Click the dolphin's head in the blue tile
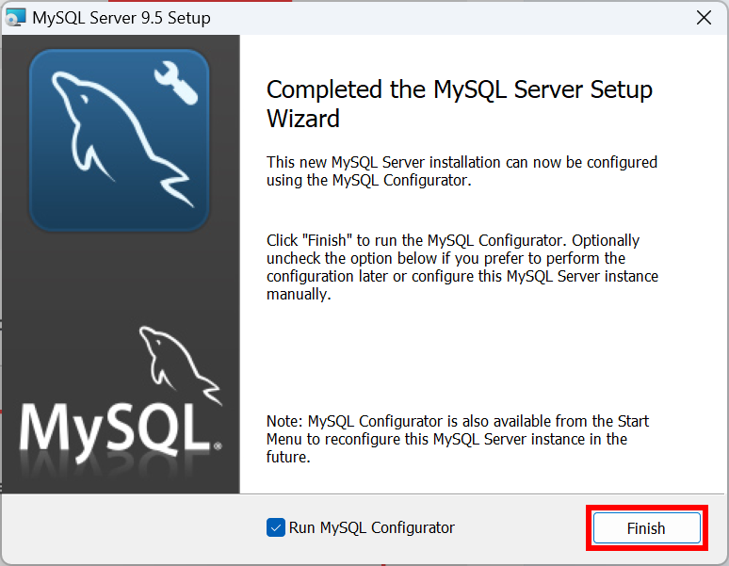Viewport: 729px width, 566px height. tap(73, 90)
